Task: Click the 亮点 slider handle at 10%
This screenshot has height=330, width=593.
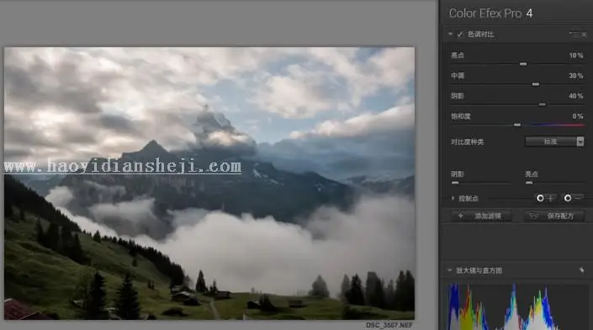Action: coord(523,64)
